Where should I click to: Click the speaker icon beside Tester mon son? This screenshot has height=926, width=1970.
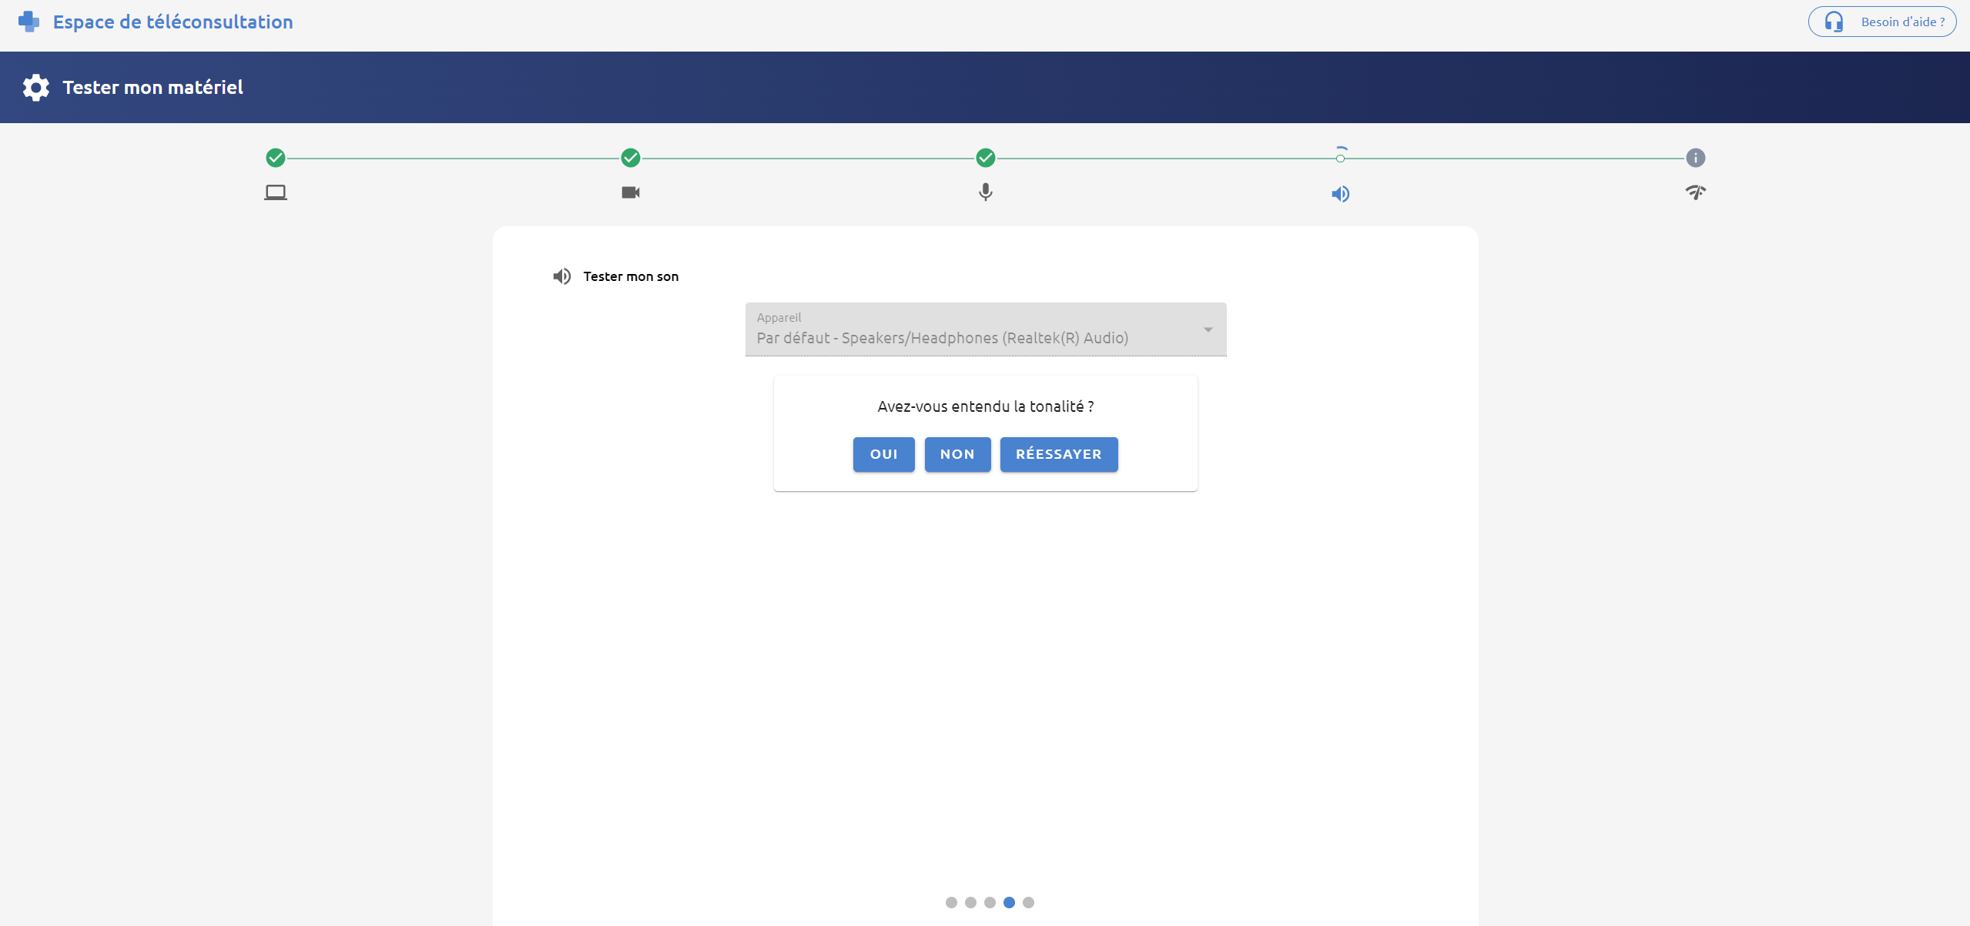point(562,276)
